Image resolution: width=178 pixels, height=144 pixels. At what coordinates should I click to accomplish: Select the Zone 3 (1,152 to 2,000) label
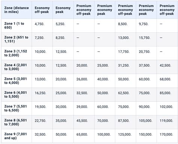[x=16, y=53]
